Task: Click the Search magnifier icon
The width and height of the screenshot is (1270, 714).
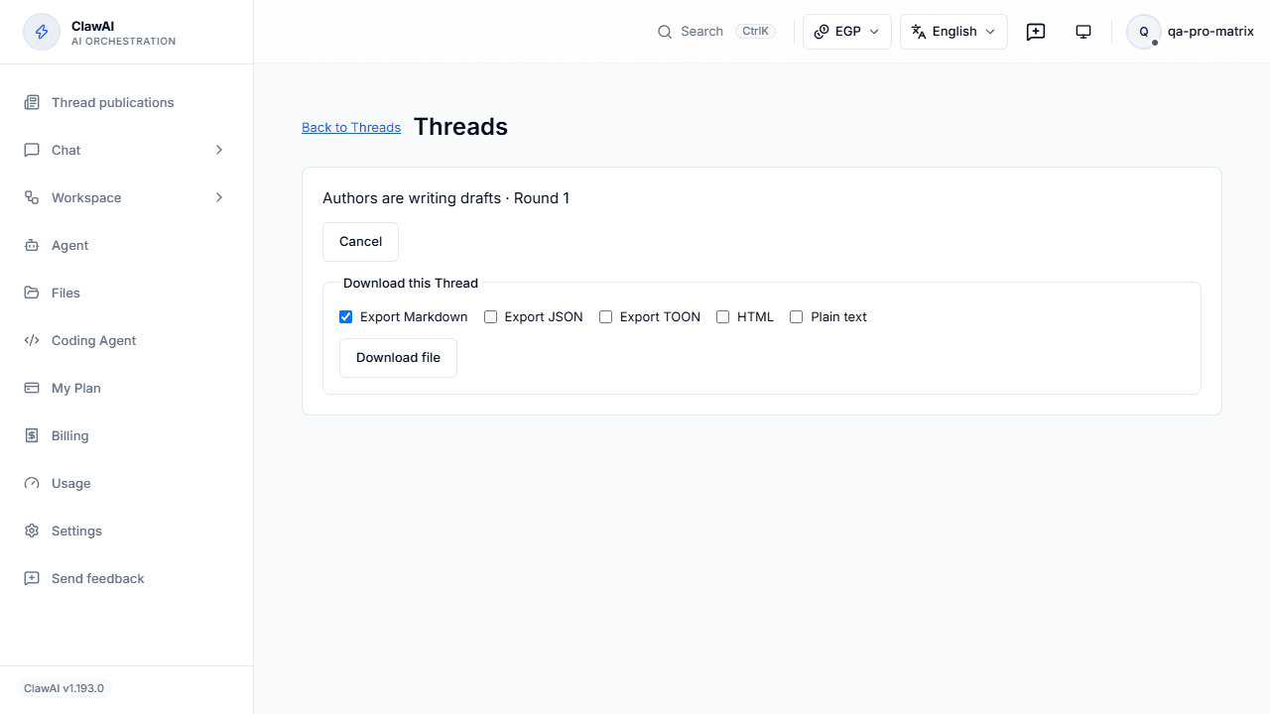Action: point(665,32)
